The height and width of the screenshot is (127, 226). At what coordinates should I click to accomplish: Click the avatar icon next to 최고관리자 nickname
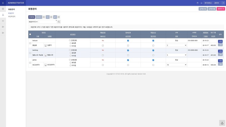point(45,65)
